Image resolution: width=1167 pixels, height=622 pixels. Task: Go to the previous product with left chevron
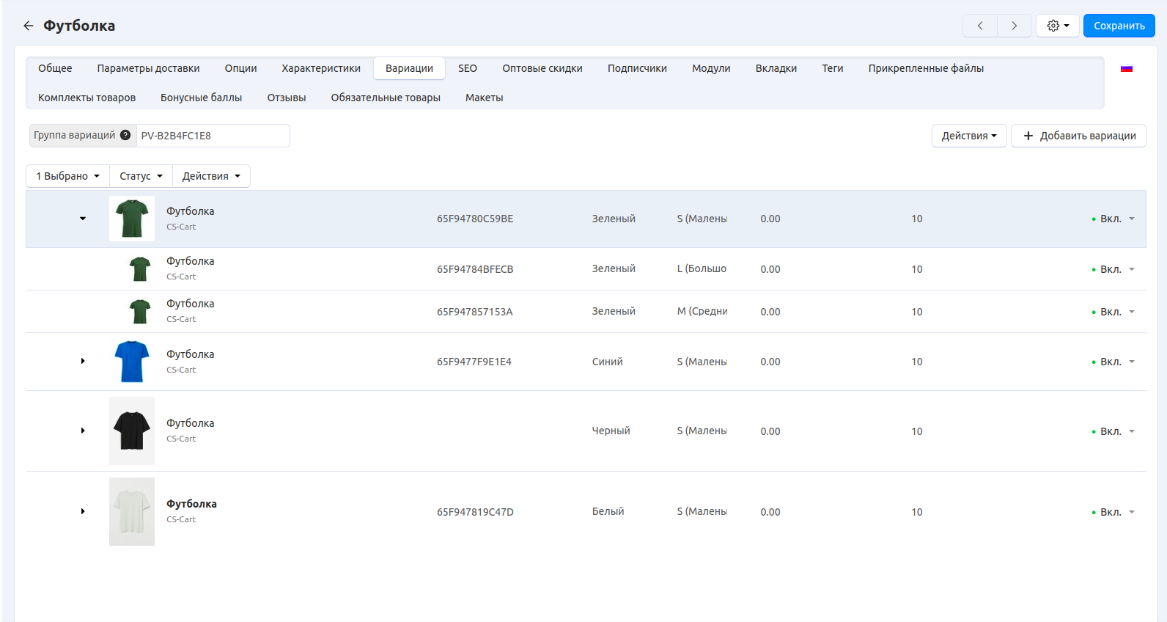(980, 26)
